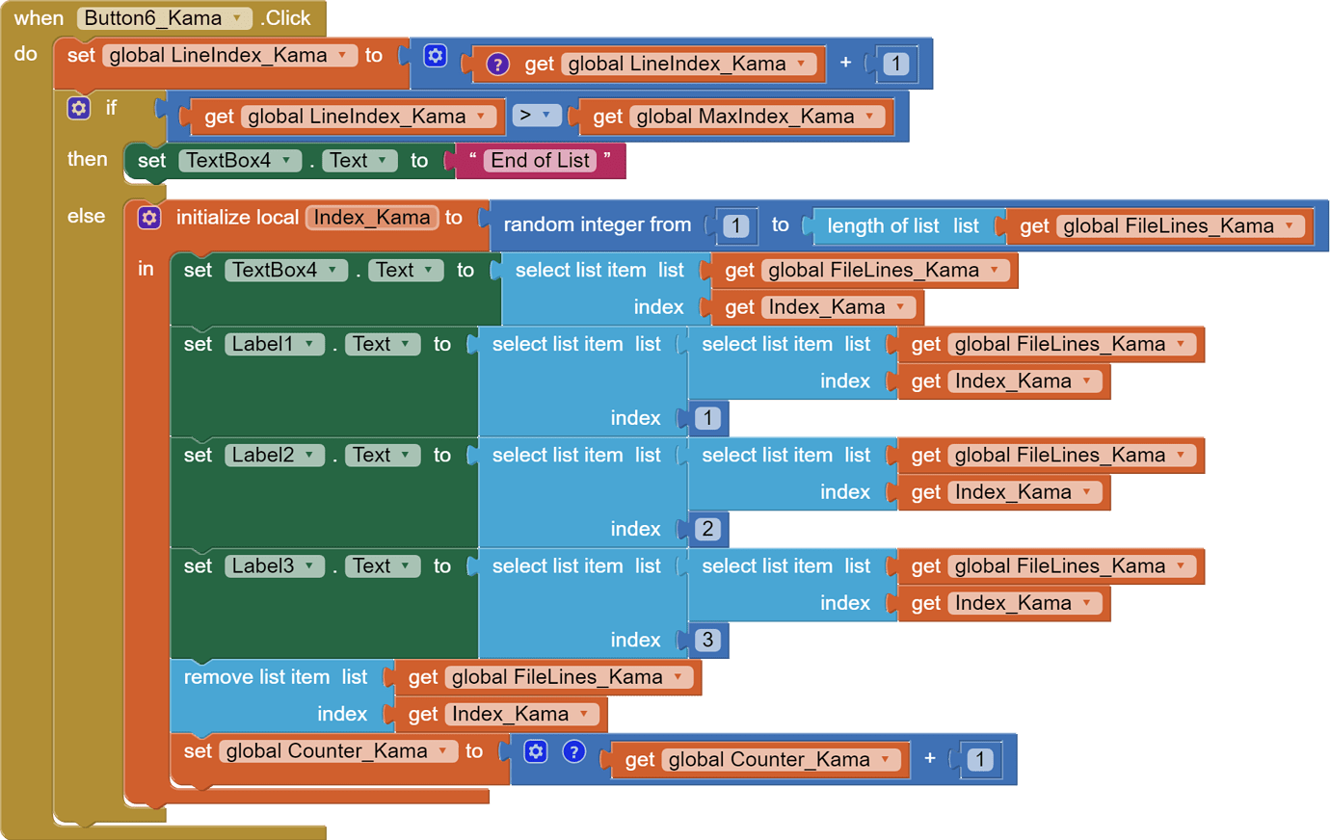
Task: Edit index number 3 in Label3 row
Action: coord(707,640)
